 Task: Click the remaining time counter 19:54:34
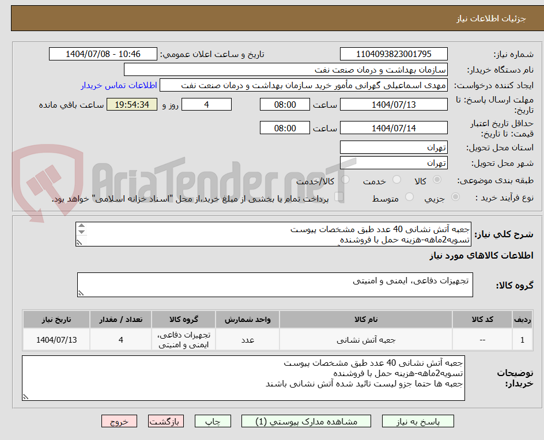tap(131, 105)
